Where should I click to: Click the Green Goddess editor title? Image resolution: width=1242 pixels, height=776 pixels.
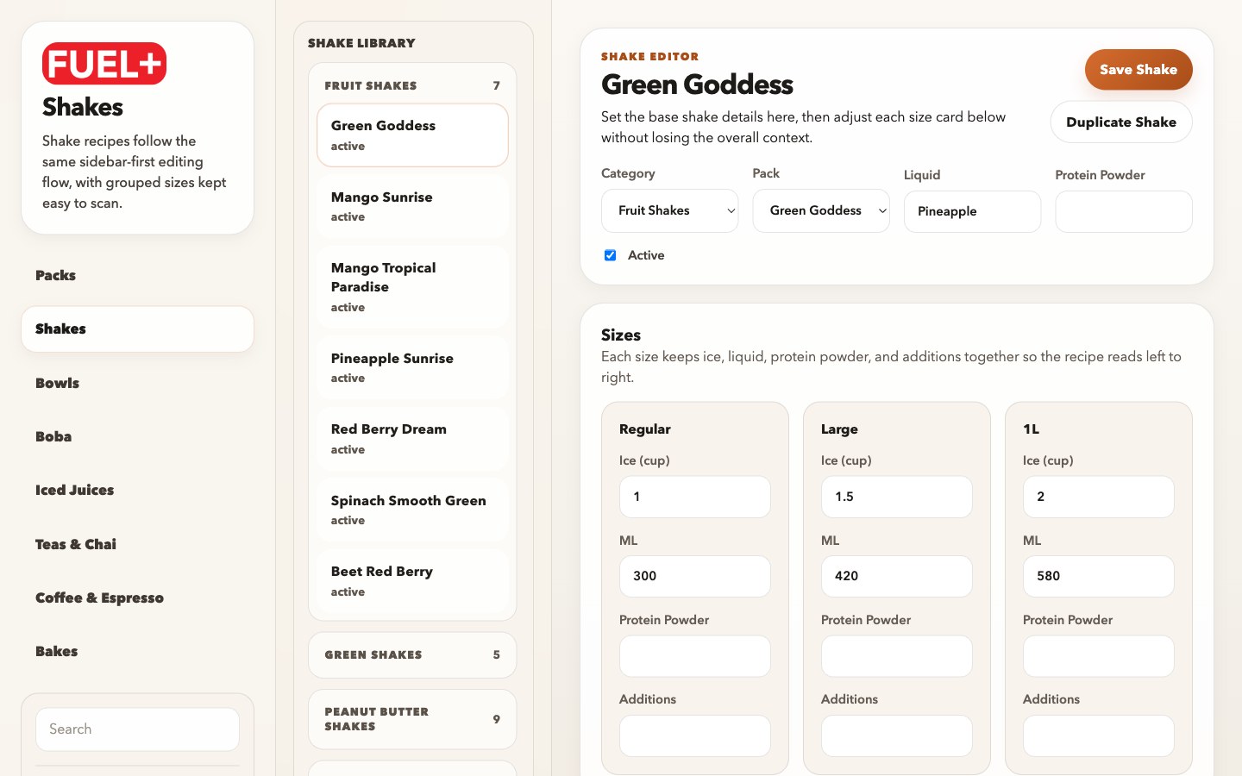click(697, 84)
